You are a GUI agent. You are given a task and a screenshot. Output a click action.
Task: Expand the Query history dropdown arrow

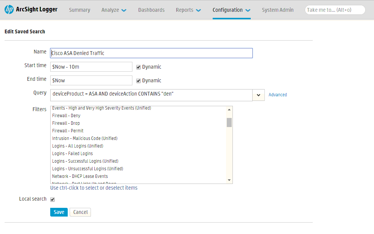[259, 95]
